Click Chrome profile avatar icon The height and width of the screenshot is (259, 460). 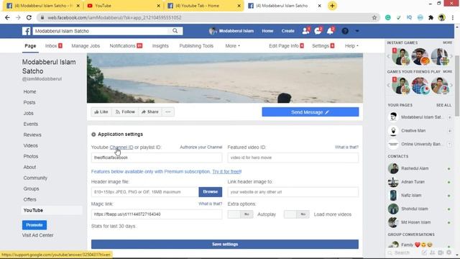coord(441,17)
